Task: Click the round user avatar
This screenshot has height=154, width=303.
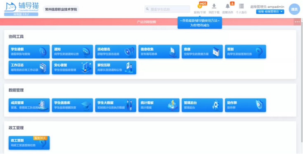Action: click(294, 9)
